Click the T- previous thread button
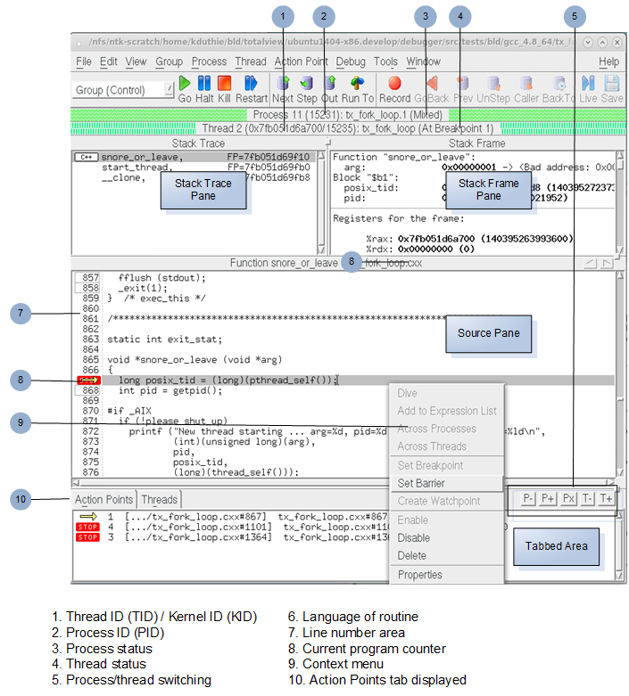 tap(587, 499)
